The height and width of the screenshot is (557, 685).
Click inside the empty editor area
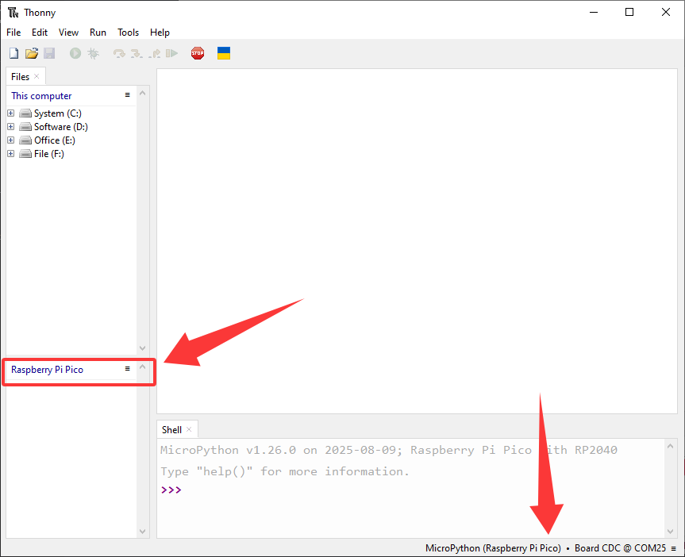coord(417,241)
